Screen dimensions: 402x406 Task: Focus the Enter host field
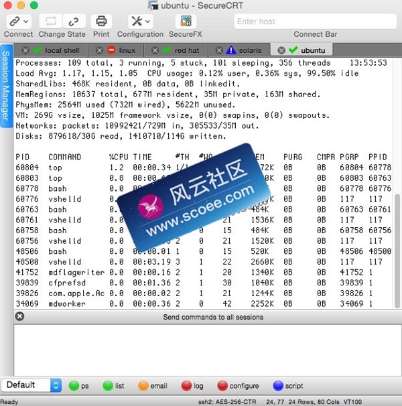pos(316,21)
